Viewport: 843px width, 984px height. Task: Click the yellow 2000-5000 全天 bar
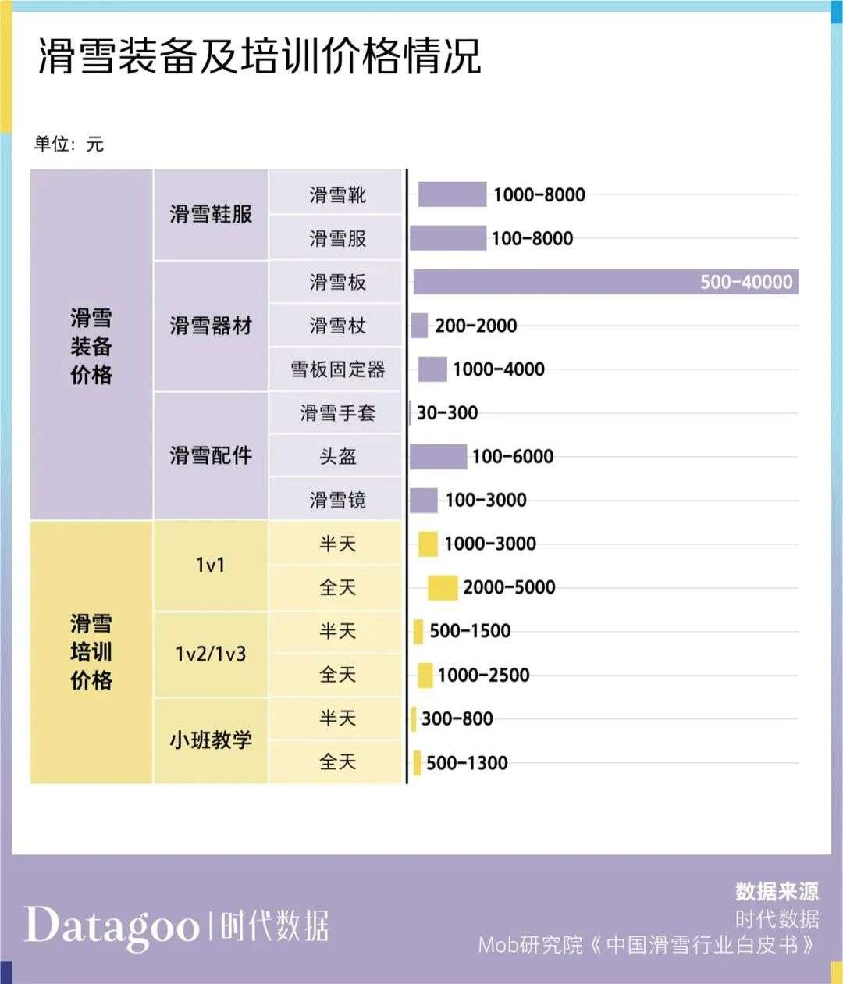(443, 587)
